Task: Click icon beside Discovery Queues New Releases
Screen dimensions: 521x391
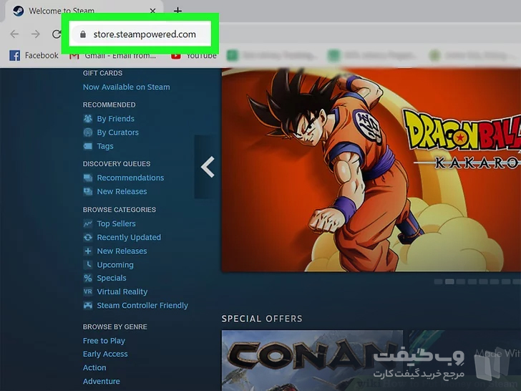Action: point(88,191)
